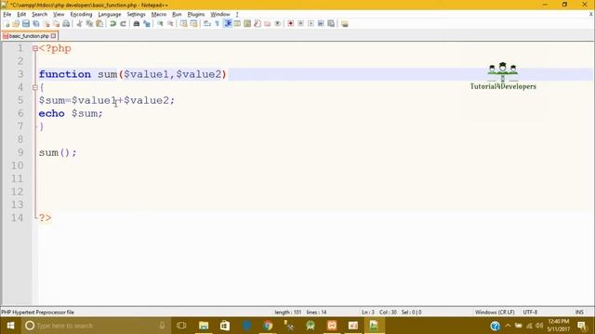The image size is (595, 334).
Task: Open the Plugins menu
Action: coord(196,15)
